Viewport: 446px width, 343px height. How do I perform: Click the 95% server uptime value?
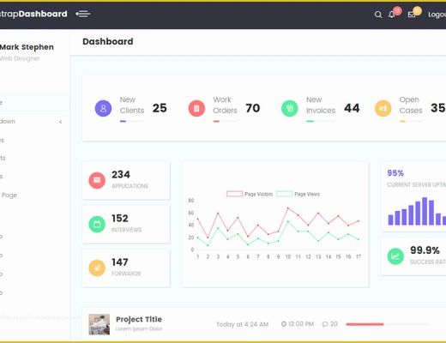point(395,173)
